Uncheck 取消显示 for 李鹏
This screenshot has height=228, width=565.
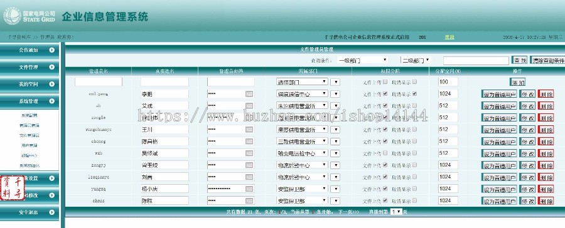coord(415,94)
